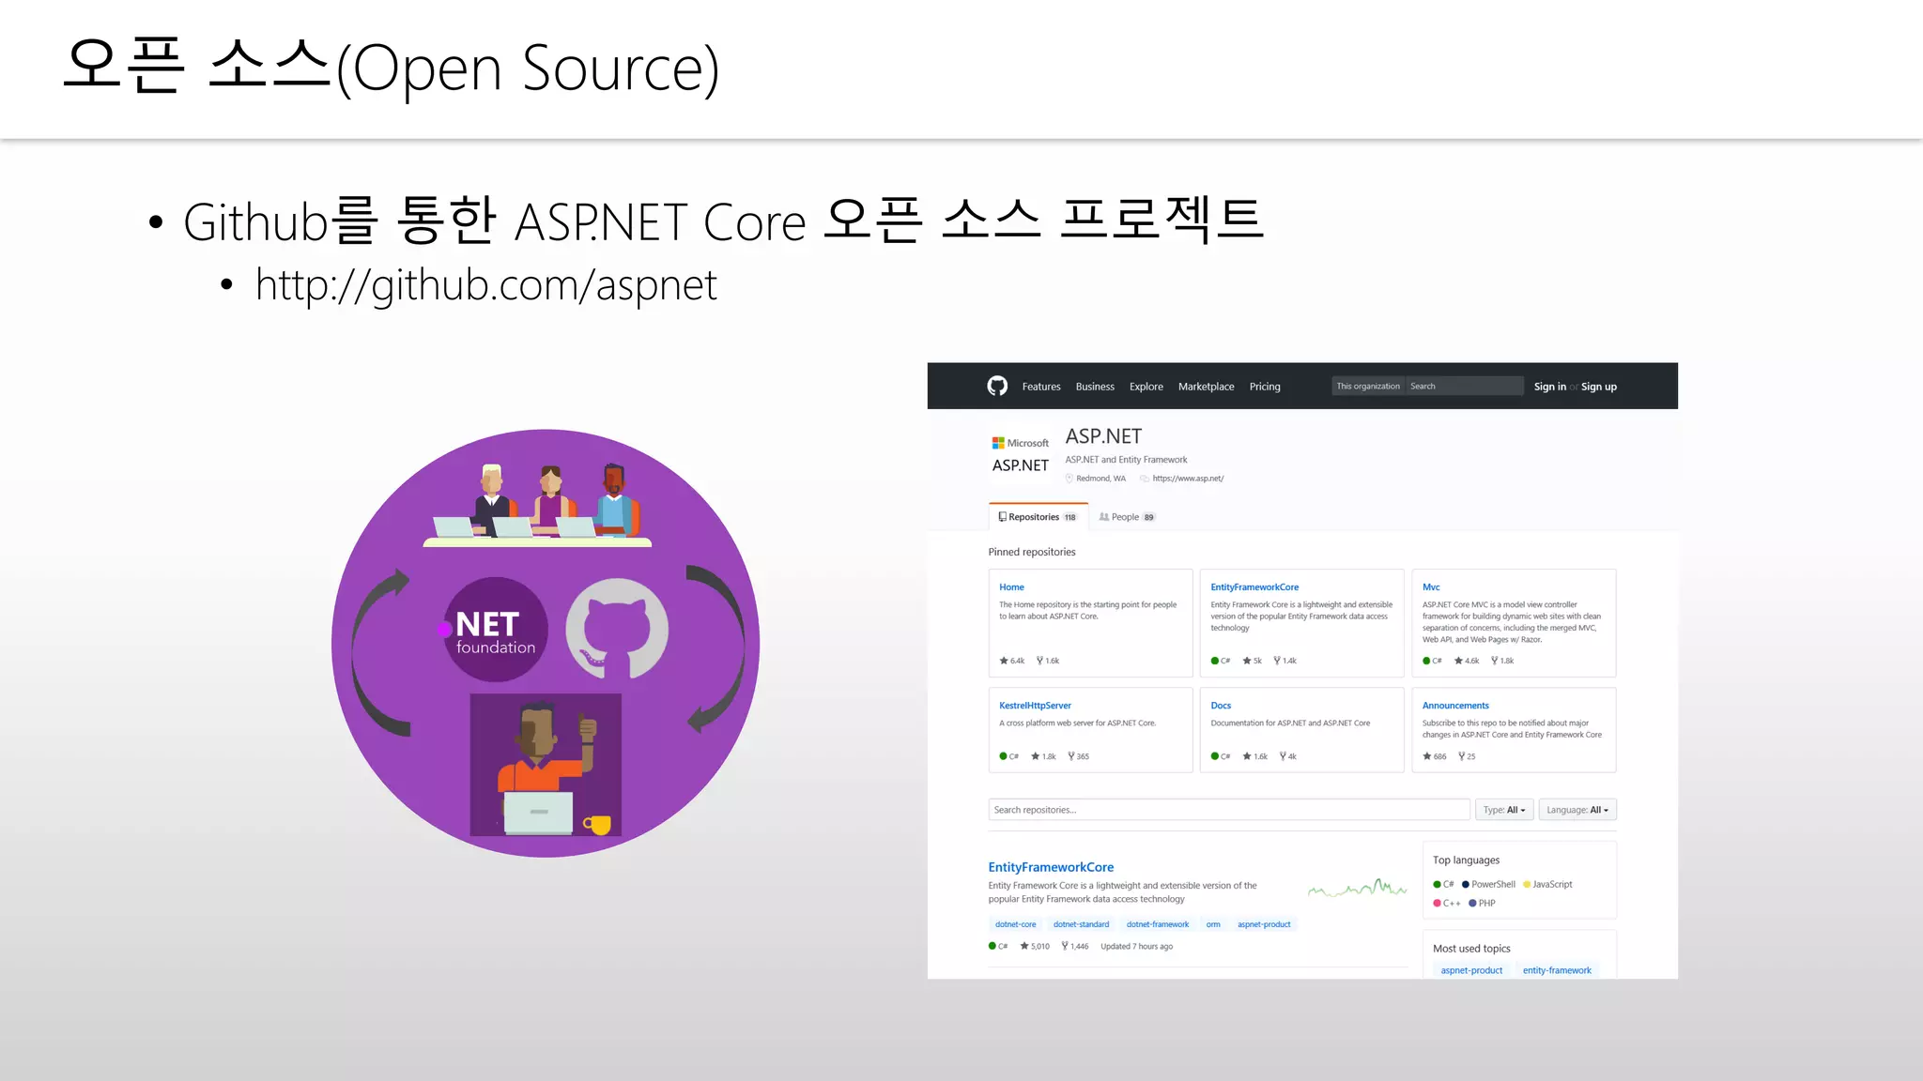
Task: Click the orm topic tag
Action: point(1213,924)
